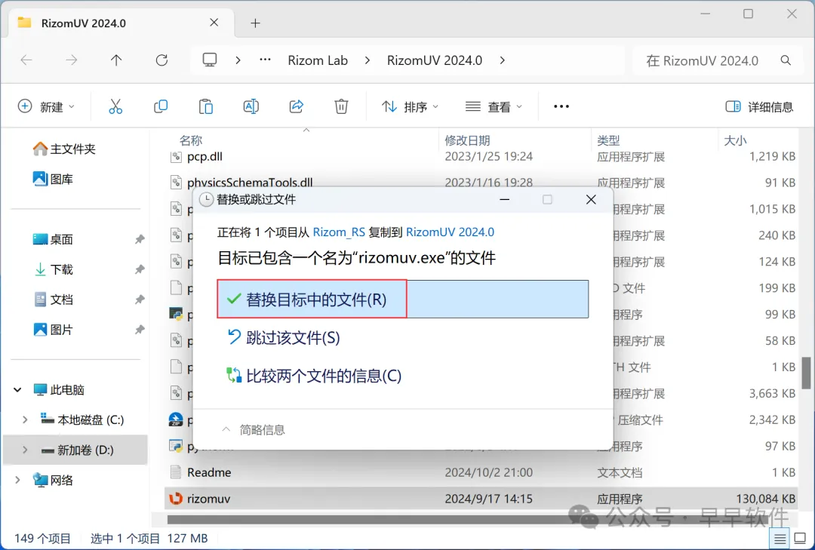Click Rizom Lab in the breadcrumb path
Screen dimensions: 815x550
click(x=318, y=60)
